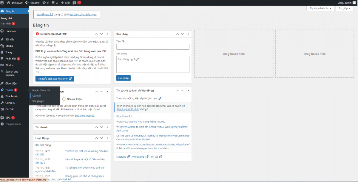The height and width of the screenshot is (182, 358).
Task: Move the Đề nghị cập nhật PHP widget up
Action: click(x=97, y=34)
